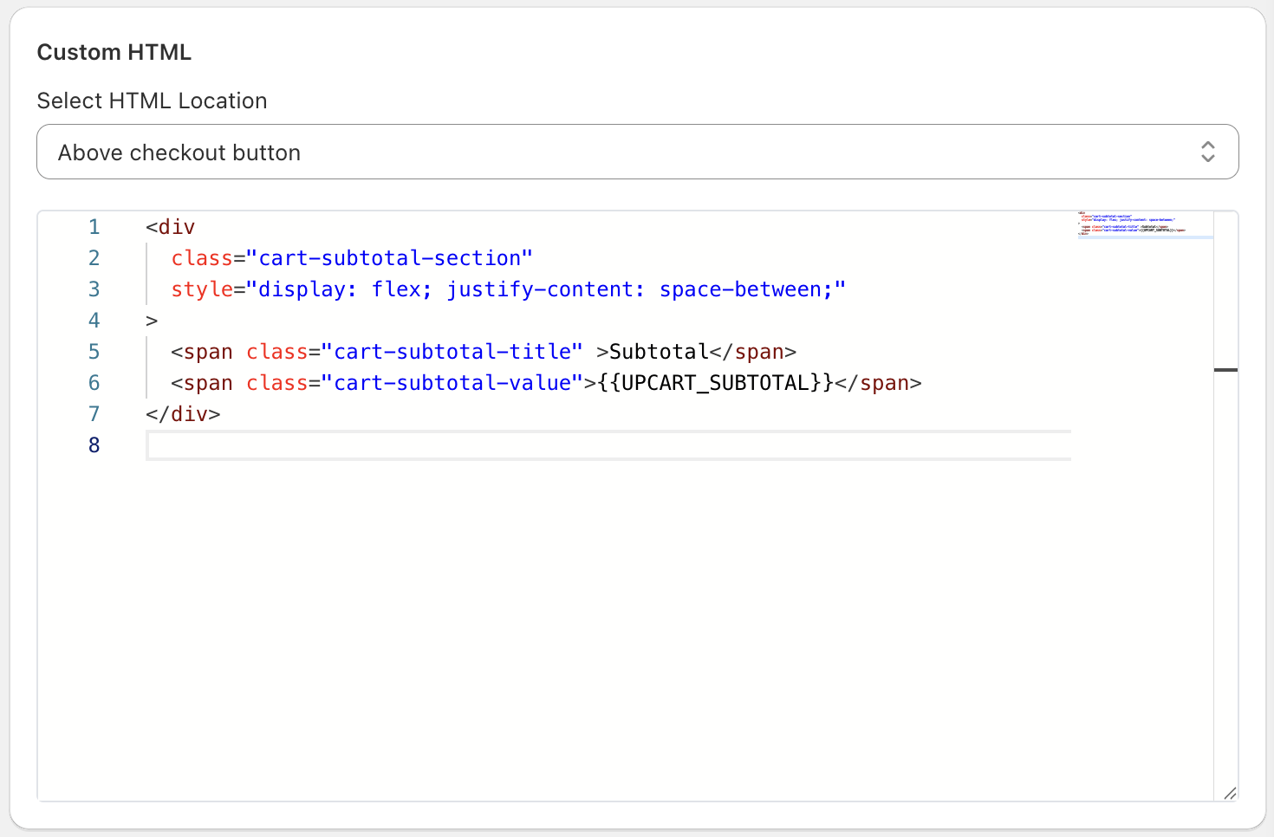Click line number 4 in gutter
This screenshot has height=837, width=1274.
coord(94,321)
